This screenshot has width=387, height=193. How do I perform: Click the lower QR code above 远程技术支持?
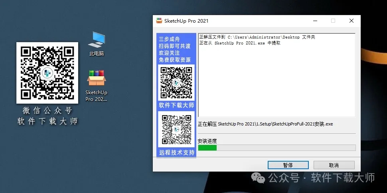pos(176,129)
